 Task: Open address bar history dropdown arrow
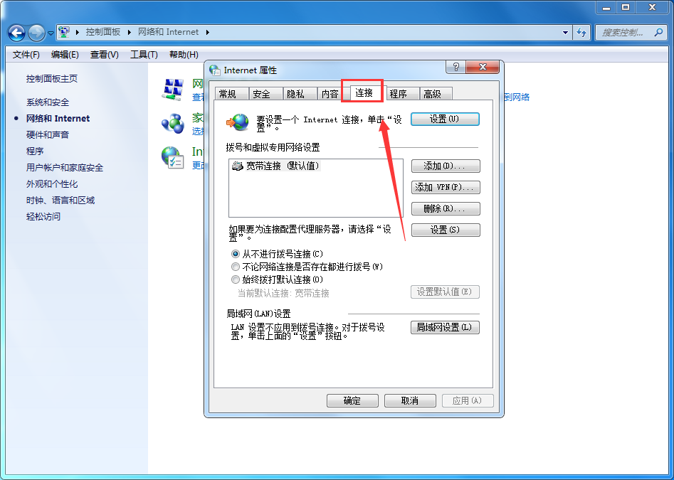pos(565,32)
